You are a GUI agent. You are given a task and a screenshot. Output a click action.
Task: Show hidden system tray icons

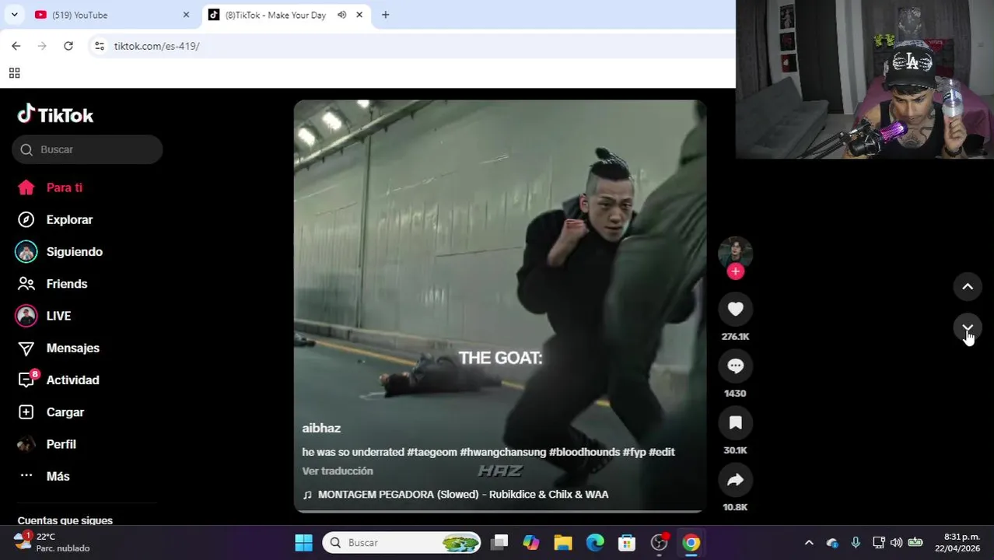pyautogui.click(x=809, y=543)
